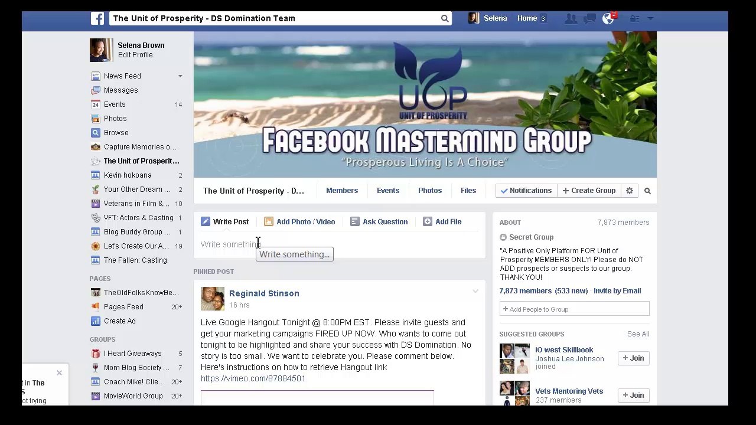Click Invite by Email link

pyautogui.click(x=617, y=291)
